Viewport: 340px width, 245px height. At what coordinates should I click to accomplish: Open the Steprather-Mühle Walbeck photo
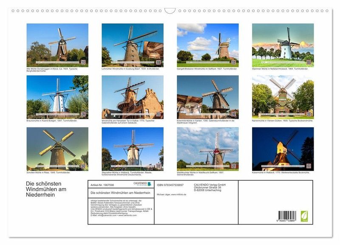133,149
